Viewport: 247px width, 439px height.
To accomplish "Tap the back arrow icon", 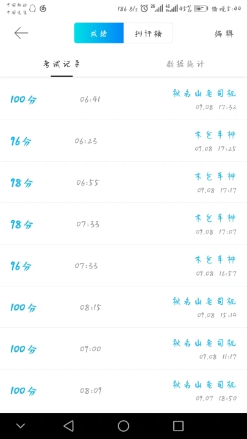I will click(x=21, y=33).
